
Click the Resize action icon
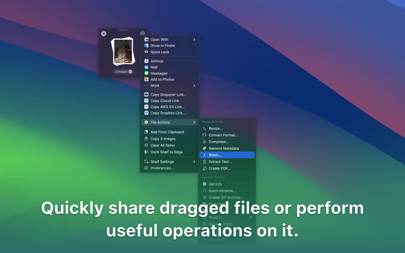coord(204,128)
